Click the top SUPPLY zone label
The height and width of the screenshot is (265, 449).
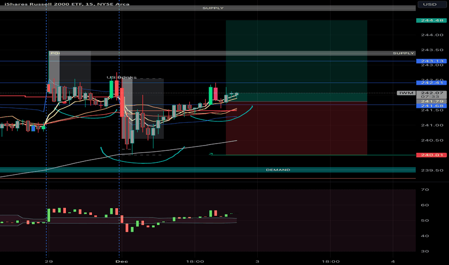[213, 8]
